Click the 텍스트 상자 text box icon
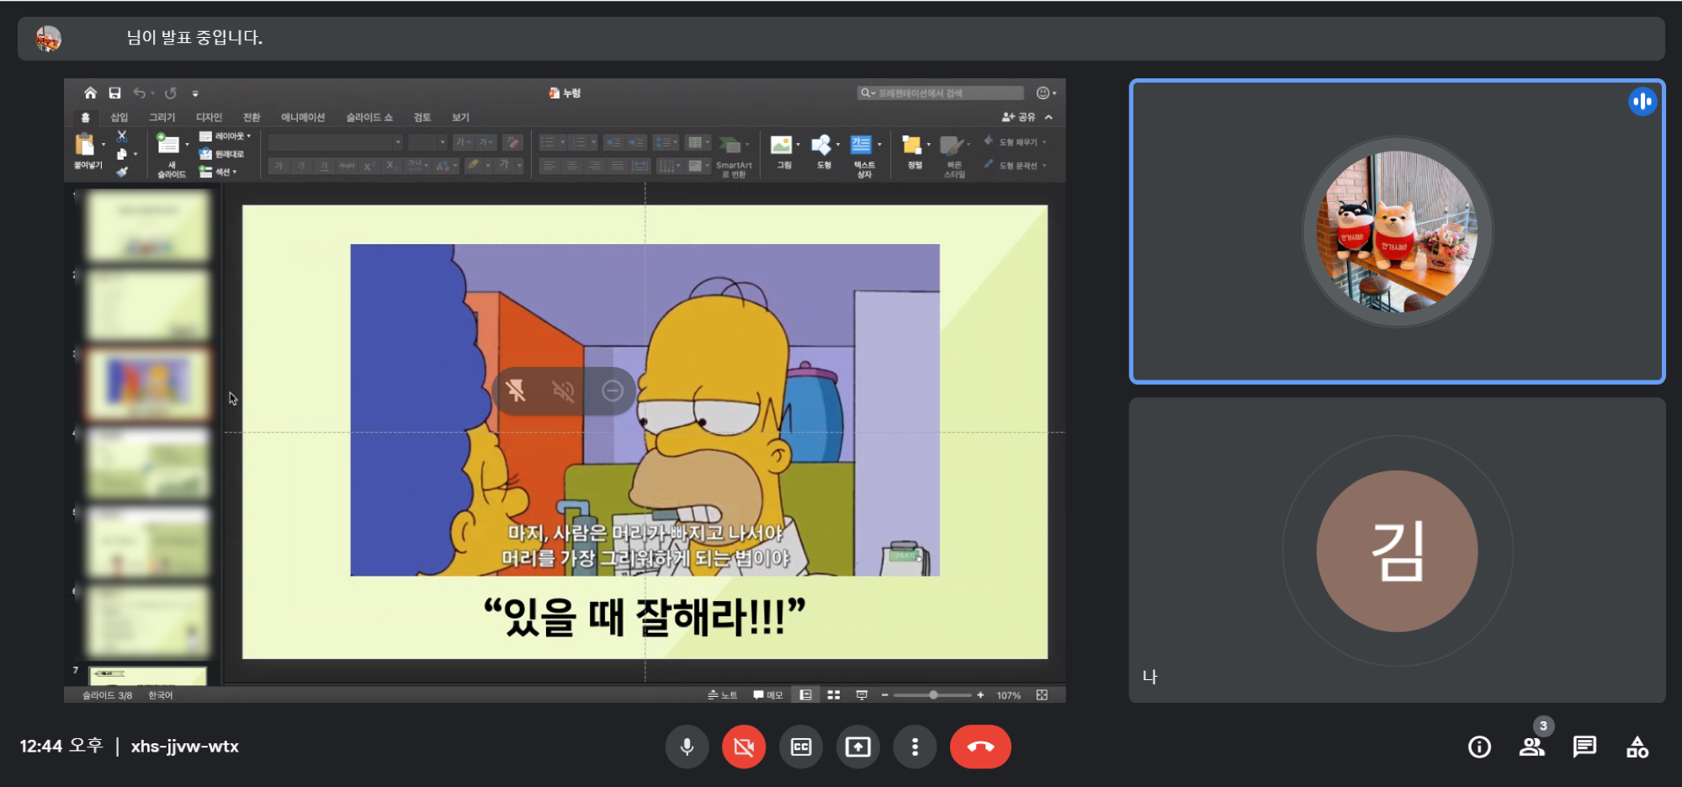This screenshot has height=787, width=1682. pos(861,146)
